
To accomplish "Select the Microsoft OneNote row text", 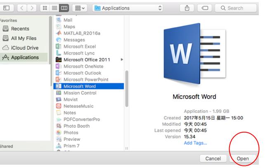I will pyautogui.click(x=83, y=66).
